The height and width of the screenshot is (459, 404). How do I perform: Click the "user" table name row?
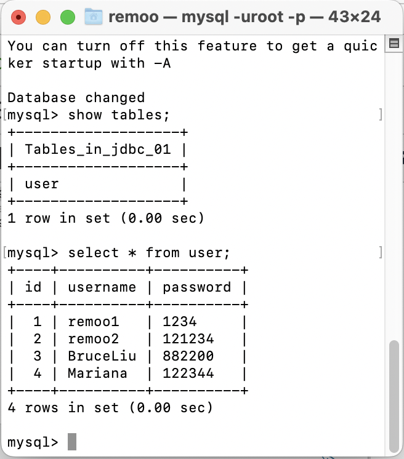click(42, 184)
